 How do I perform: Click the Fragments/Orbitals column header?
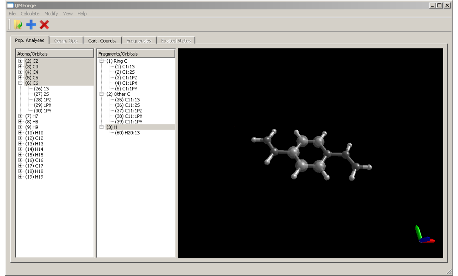pos(136,54)
